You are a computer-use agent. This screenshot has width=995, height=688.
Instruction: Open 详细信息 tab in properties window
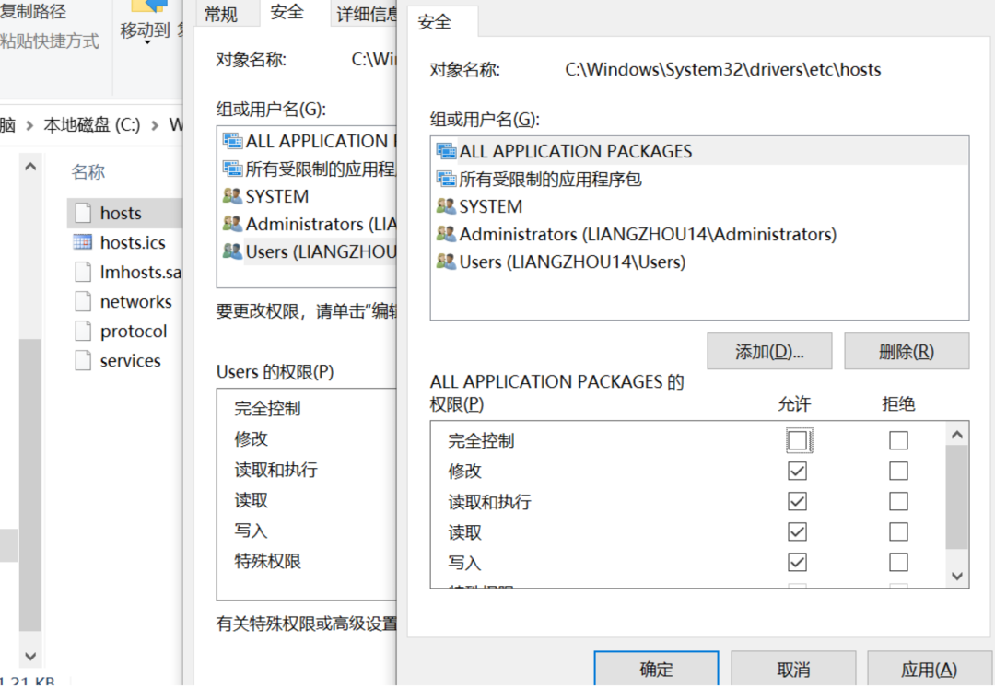pyautogui.click(x=366, y=13)
